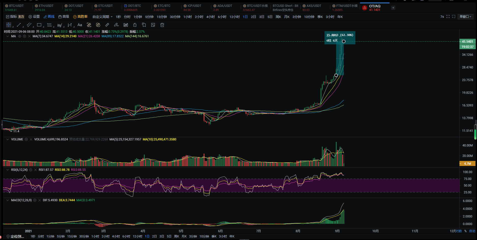Viewport: 477px width, 240px height.
Task: Select the Aa text annotation tool
Action: [80, 25]
